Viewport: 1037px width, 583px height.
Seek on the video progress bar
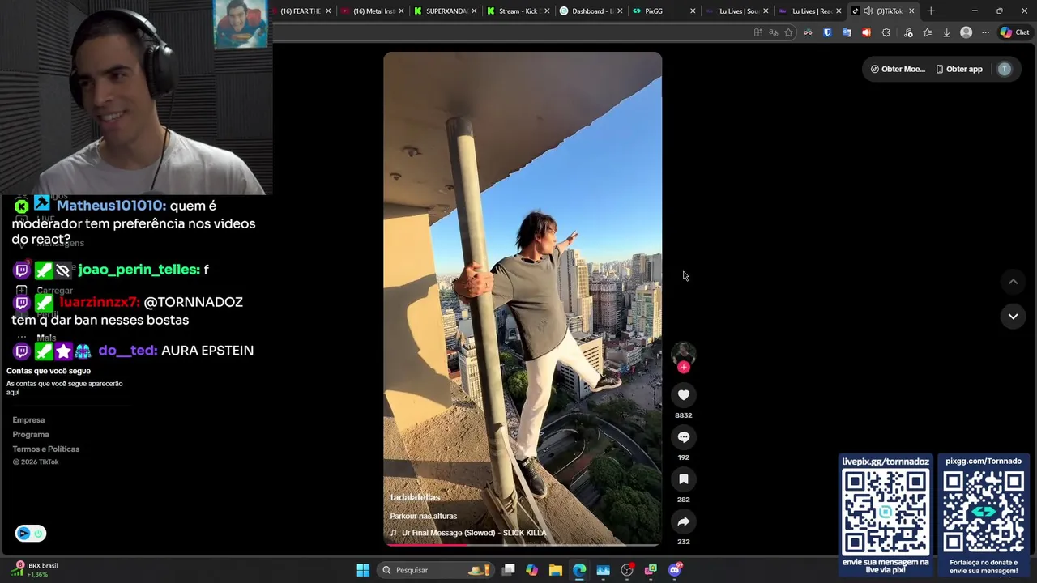click(523, 545)
